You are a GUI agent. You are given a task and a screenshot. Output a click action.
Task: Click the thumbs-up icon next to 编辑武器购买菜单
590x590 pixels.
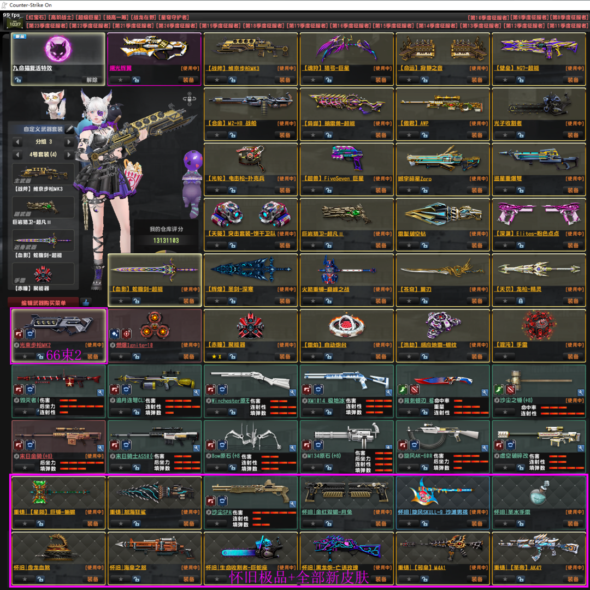tap(86, 302)
